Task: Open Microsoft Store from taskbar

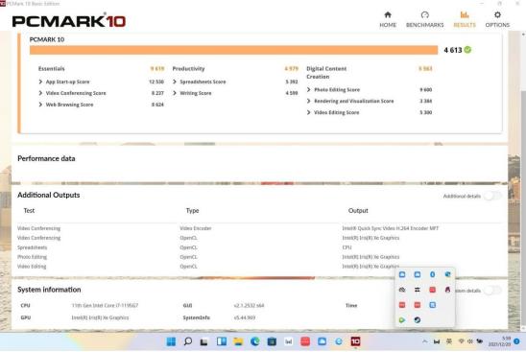Action: point(272,341)
